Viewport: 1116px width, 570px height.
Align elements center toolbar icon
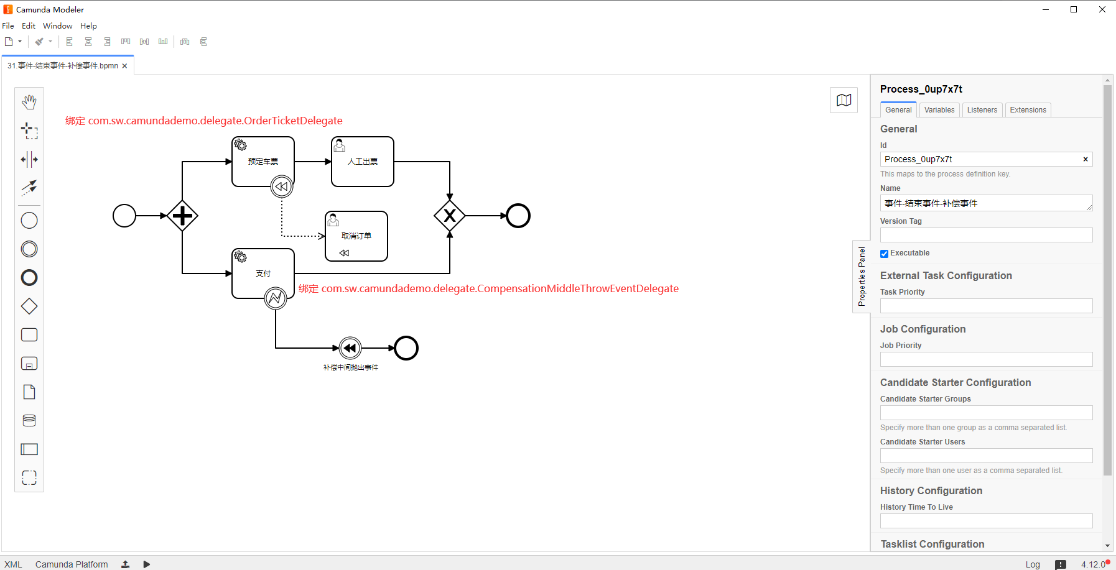pos(88,42)
